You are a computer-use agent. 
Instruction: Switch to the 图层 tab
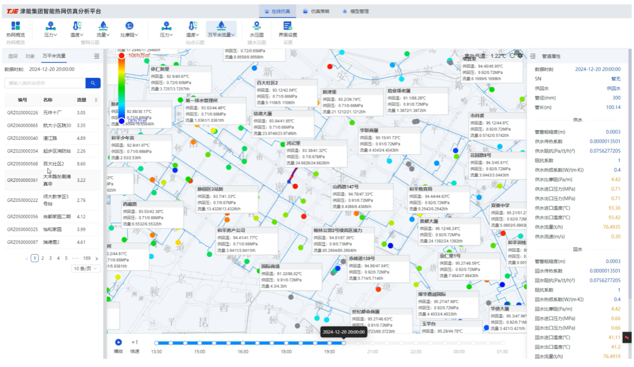(13, 56)
